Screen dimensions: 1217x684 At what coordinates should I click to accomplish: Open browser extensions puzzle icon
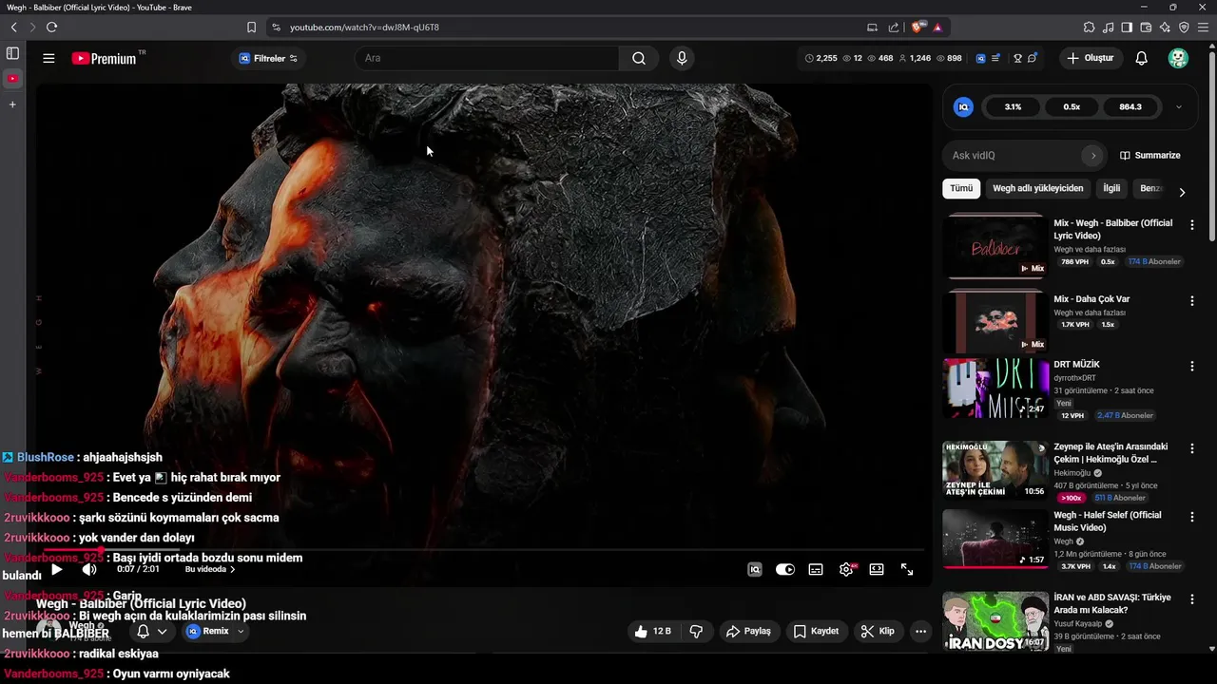(x=1089, y=27)
